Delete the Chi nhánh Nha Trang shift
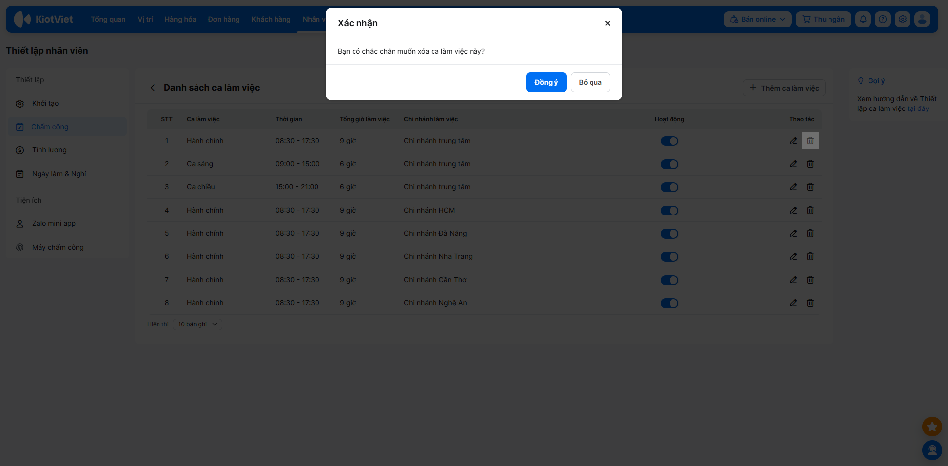Image resolution: width=948 pixels, height=466 pixels. [x=810, y=256]
